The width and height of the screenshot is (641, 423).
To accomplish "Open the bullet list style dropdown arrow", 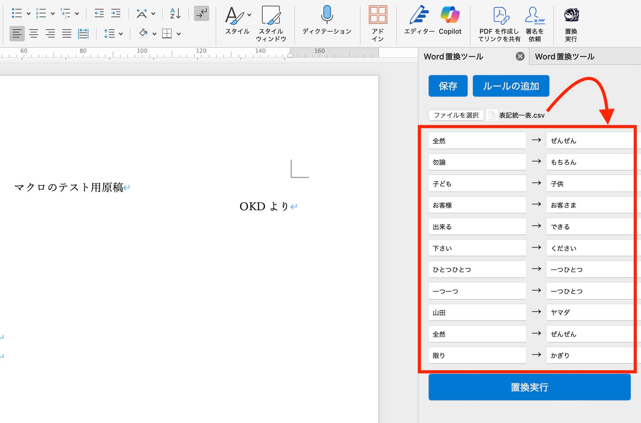I will (29, 14).
